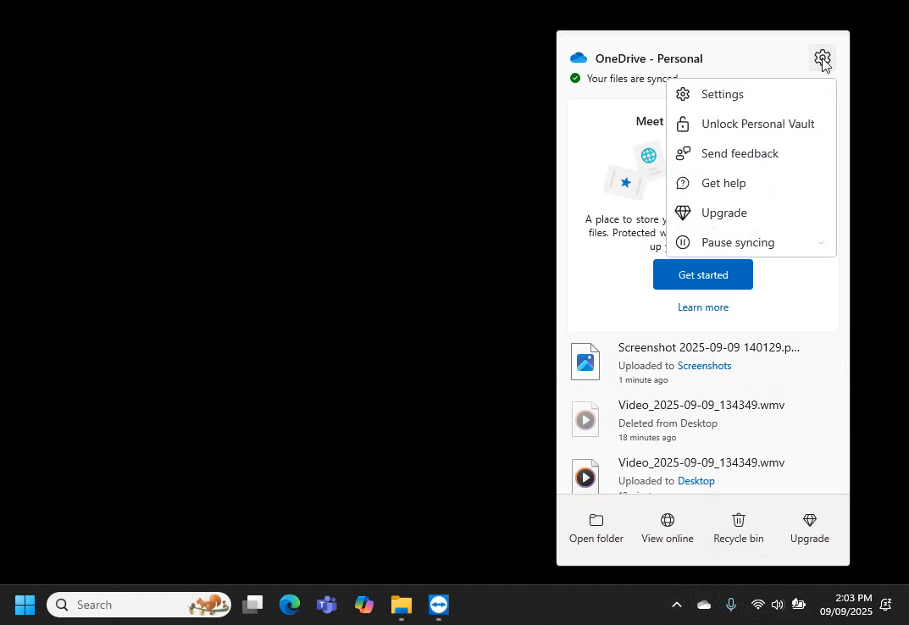Click the volume speaker tray icon

(778, 605)
